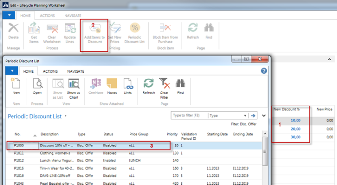Open the Periodic Discount List title dropdown
This screenshot has width=337, height=185.
click(65, 116)
